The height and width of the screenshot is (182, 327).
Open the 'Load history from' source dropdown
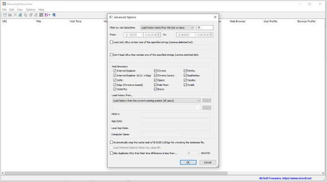pyautogui.click(x=157, y=101)
